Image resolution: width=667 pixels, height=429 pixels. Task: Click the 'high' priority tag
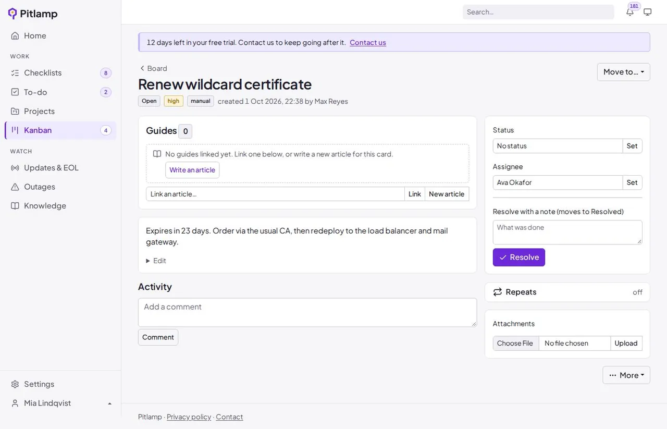pos(174,101)
